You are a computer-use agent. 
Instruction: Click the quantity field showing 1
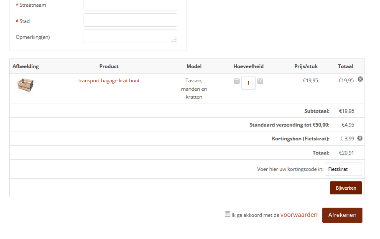click(248, 83)
